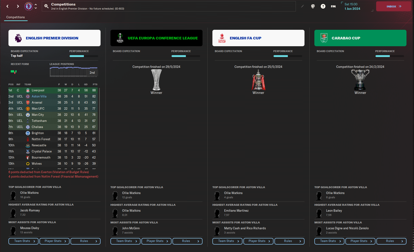Click the Premier Division performance bar
Image resolution: width=414 pixels, height=252 pixels.
(83, 56)
